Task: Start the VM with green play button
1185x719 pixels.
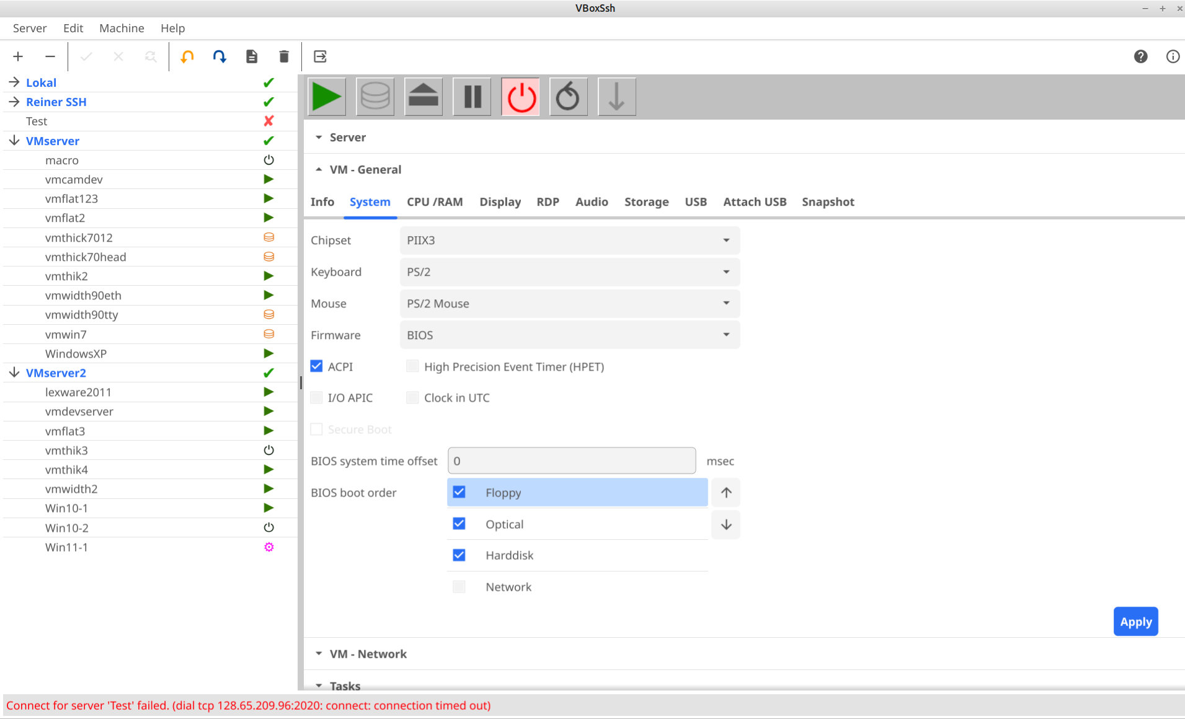Action: [327, 97]
